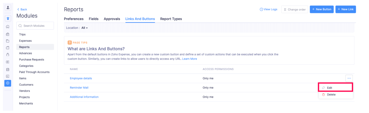This screenshot has height=113, width=369.
Task: Open the folder icon in sidebar
Action: pyautogui.click(x=8, y=41)
